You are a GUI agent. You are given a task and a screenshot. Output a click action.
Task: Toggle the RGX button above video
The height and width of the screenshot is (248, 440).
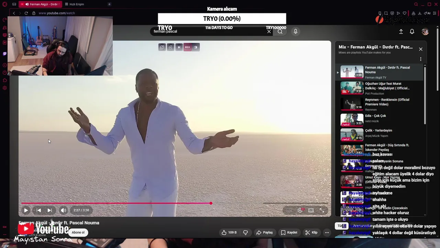coord(187,47)
